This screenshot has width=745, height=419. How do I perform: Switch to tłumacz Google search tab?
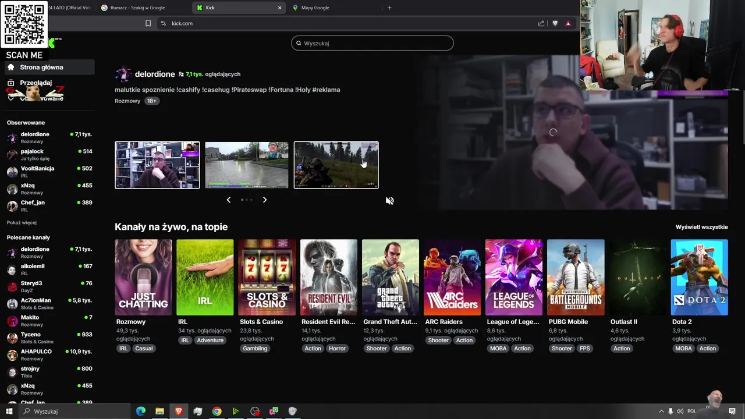144,8
